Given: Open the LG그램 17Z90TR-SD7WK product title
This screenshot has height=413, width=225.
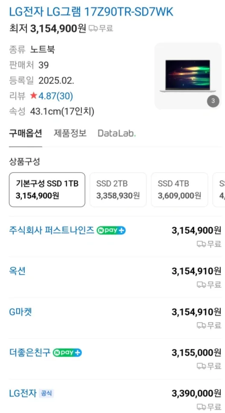Looking at the screenshot, I should click(x=91, y=12).
